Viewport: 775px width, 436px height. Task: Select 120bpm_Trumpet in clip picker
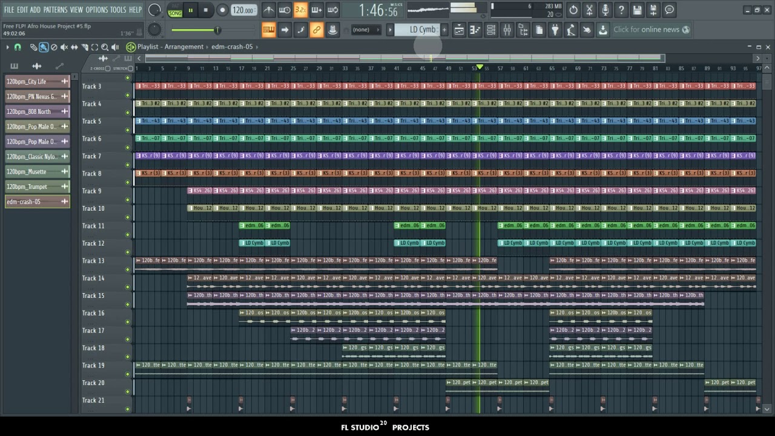click(x=38, y=187)
